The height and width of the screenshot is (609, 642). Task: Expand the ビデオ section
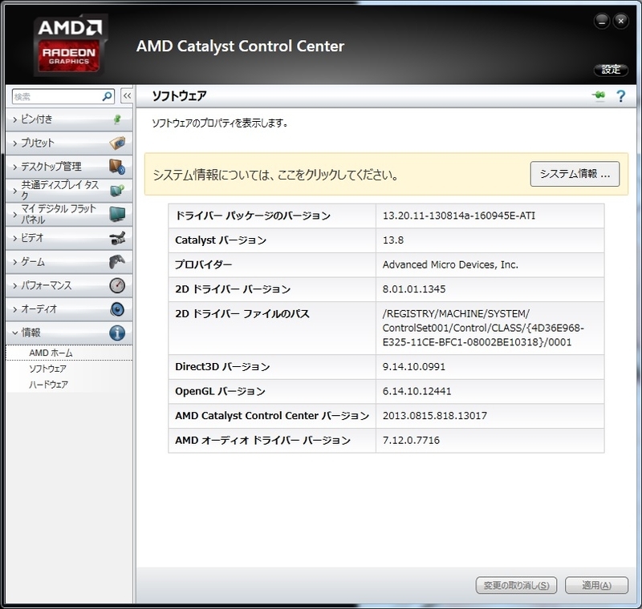(69, 238)
